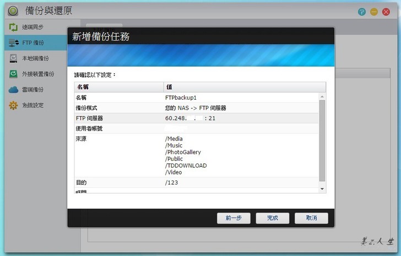Click the /Public source path
401x256 pixels.
click(x=174, y=159)
